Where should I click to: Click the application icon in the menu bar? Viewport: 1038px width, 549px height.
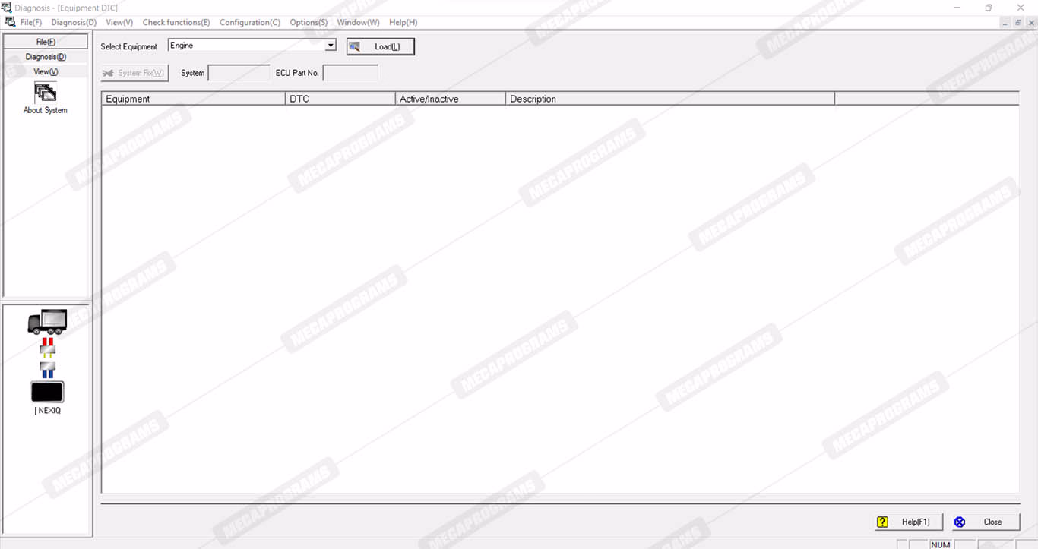(x=10, y=22)
